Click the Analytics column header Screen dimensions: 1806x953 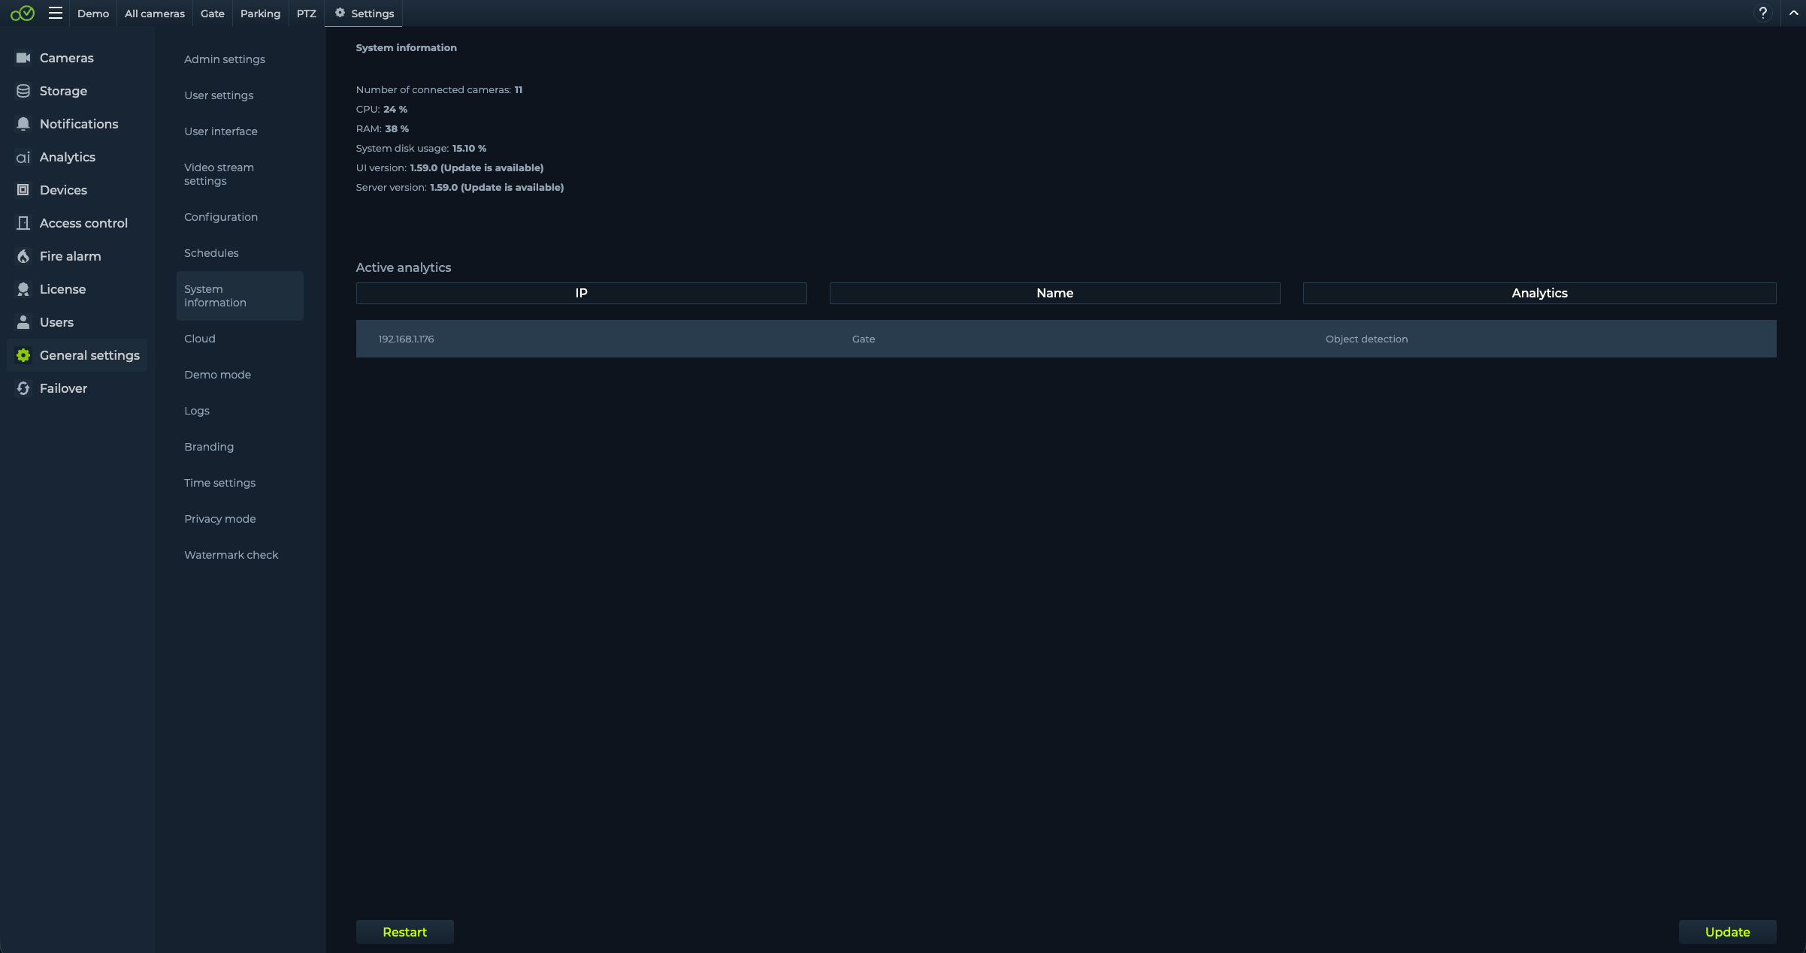[x=1538, y=293]
